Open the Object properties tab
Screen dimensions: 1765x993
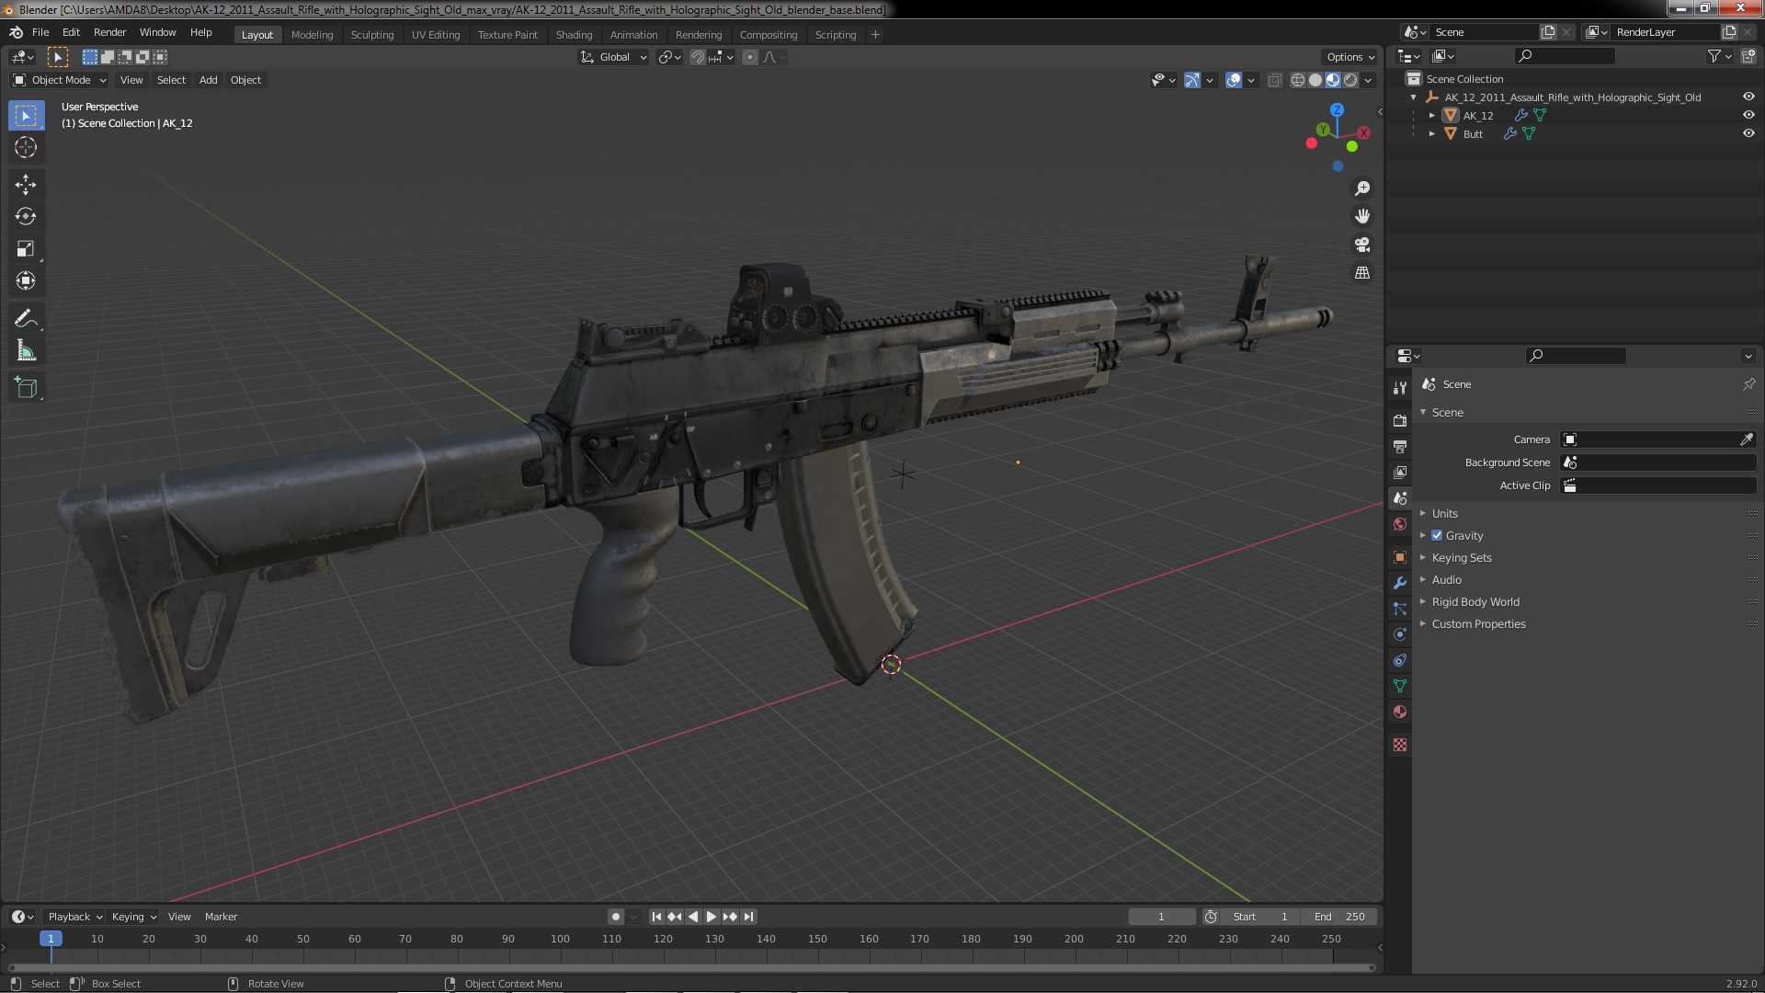coord(1399,557)
